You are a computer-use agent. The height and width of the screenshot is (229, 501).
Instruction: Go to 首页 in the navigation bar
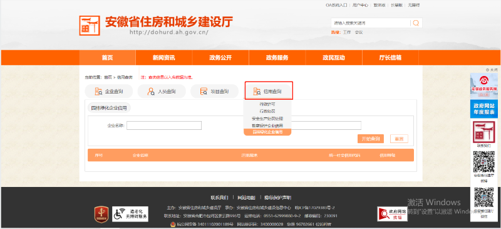point(107,58)
